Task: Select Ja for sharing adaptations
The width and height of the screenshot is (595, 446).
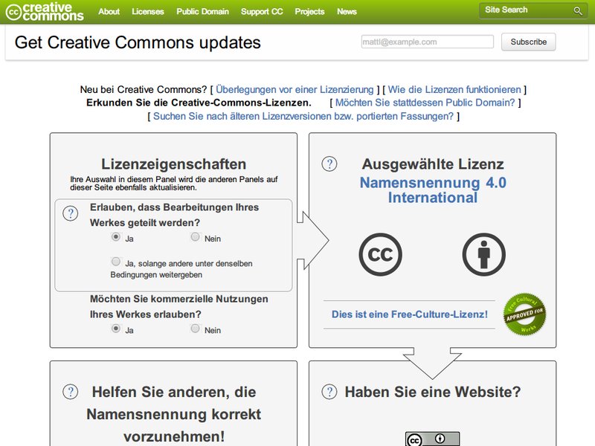Action: 116,237
